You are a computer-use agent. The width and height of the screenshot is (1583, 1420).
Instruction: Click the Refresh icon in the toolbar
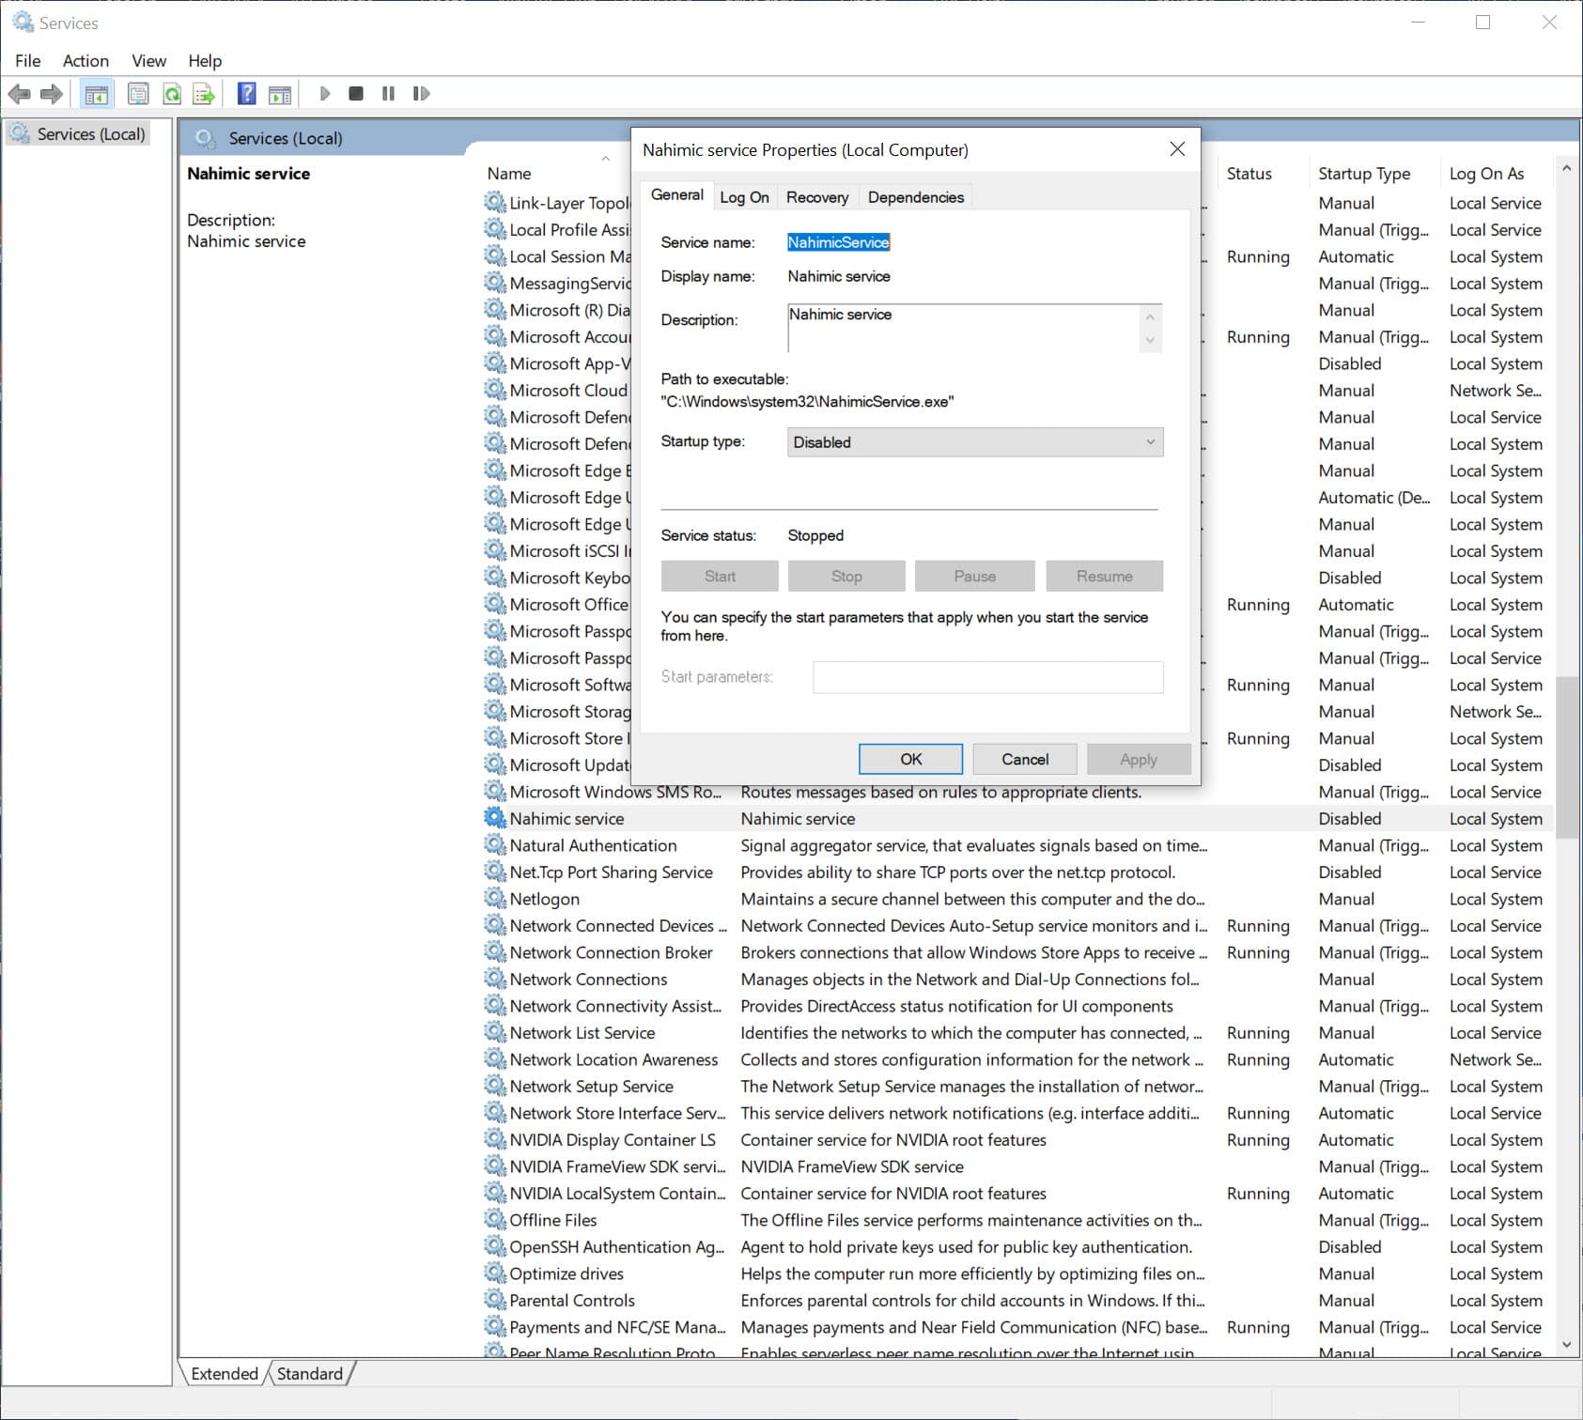(x=171, y=93)
